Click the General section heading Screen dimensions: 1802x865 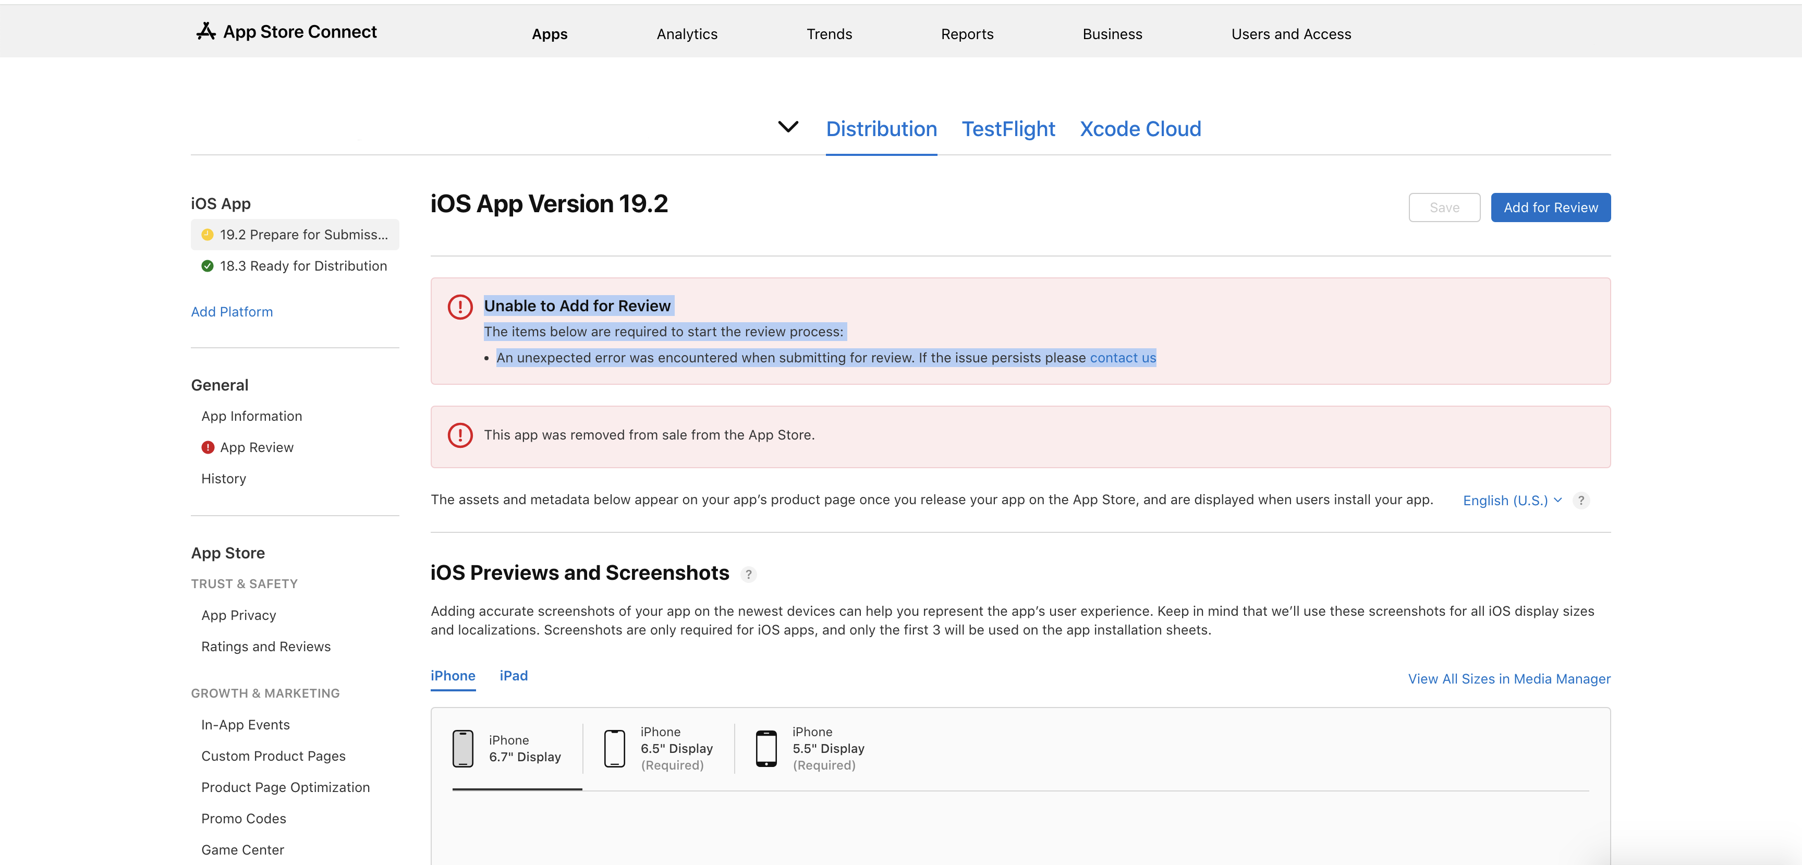tap(220, 385)
